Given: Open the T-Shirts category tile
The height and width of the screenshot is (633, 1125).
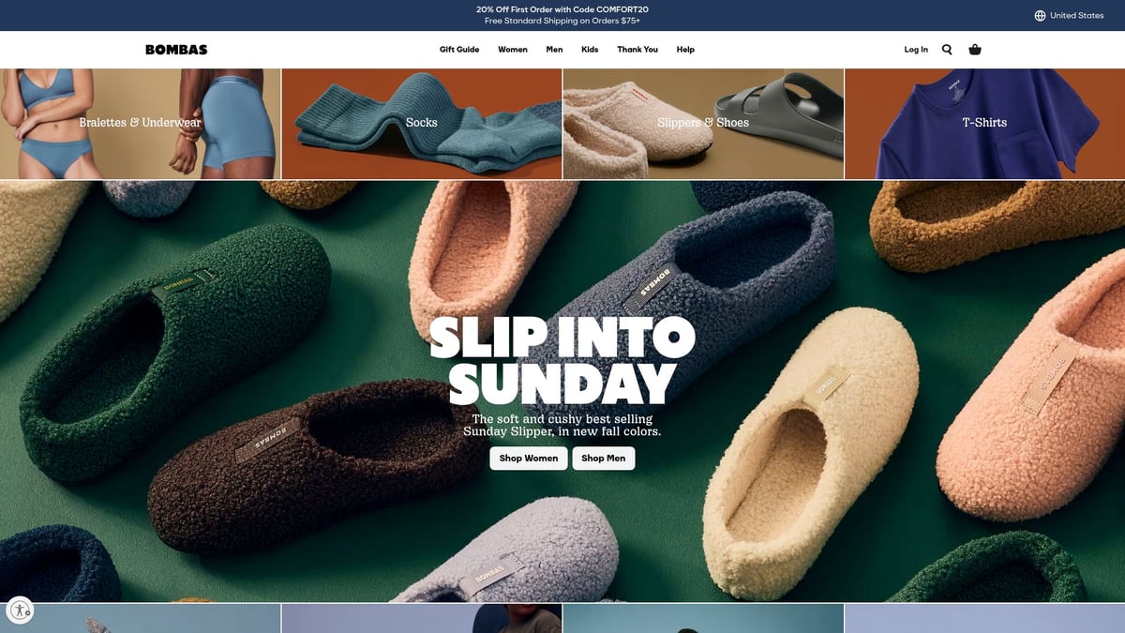Looking at the screenshot, I should click(984, 123).
